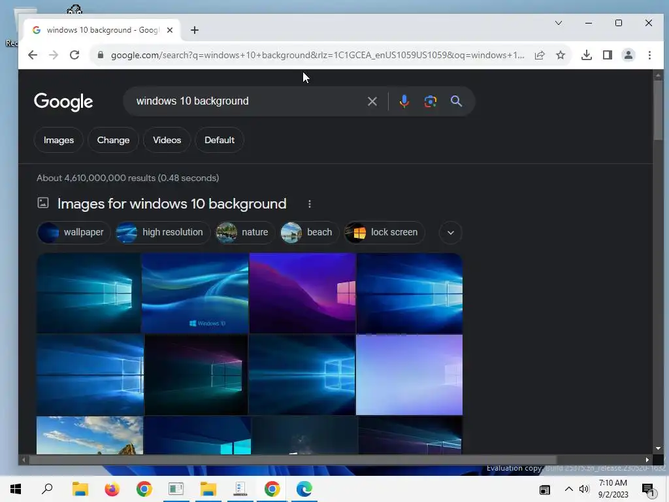Select the Default filter chip

220,140
